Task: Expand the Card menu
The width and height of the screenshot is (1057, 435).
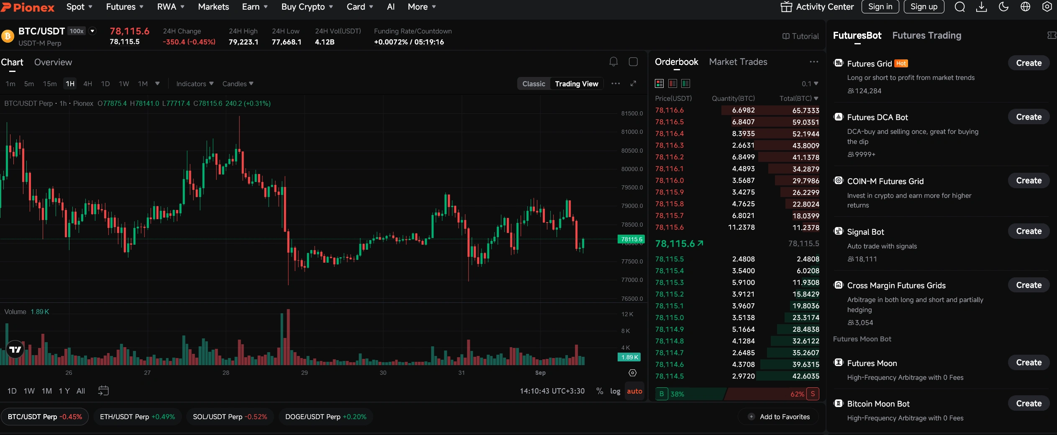Action: [360, 7]
